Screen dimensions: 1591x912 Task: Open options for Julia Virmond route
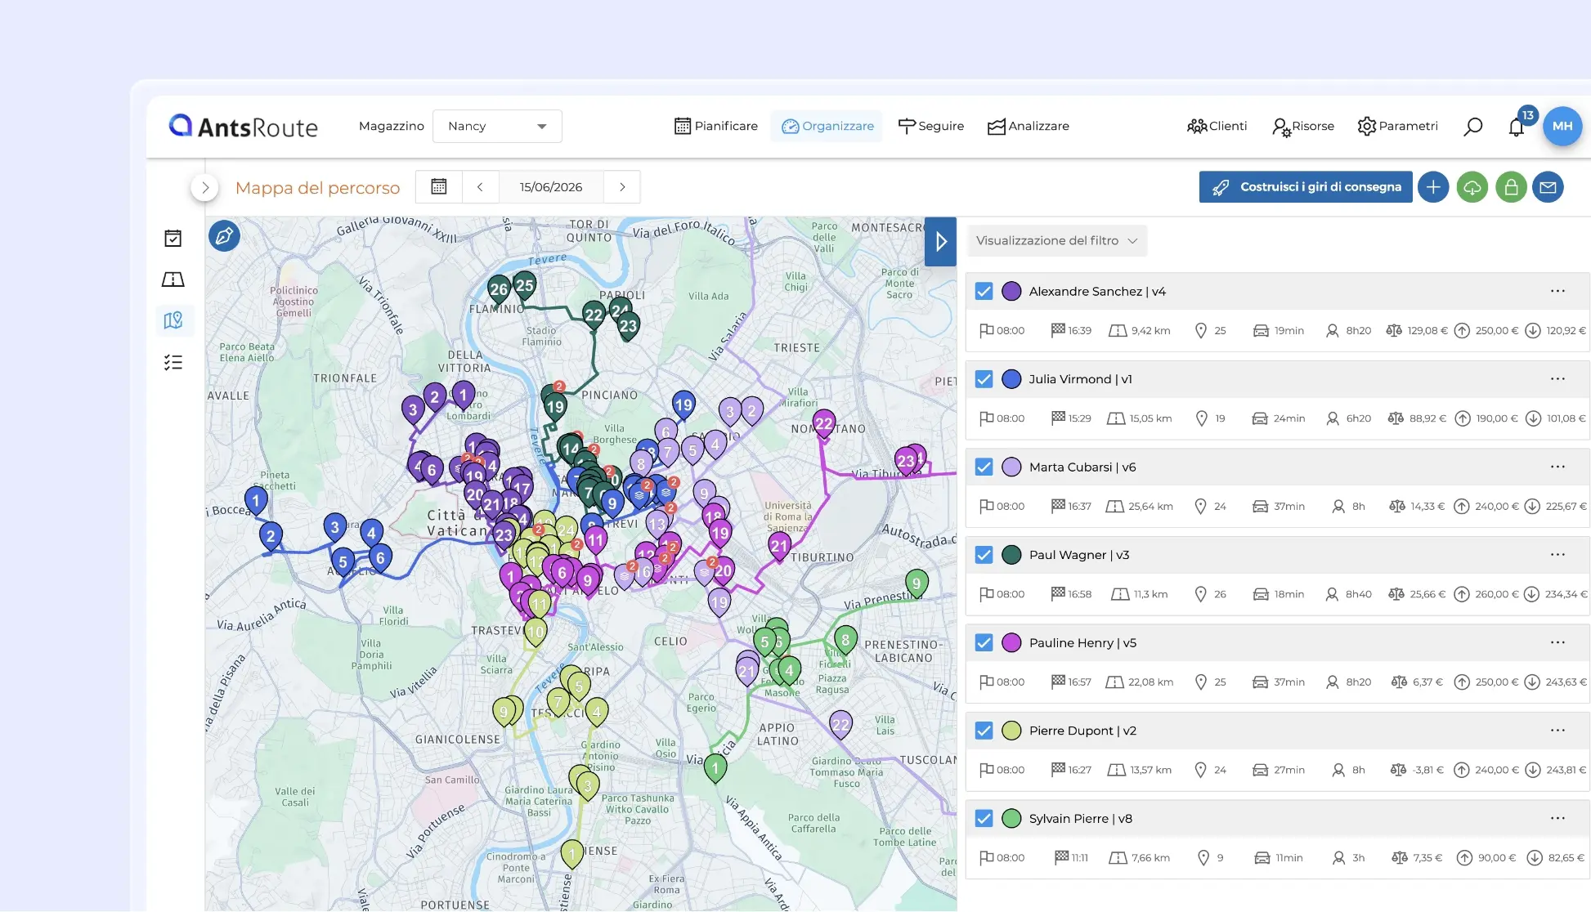[x=1557, y=379]
